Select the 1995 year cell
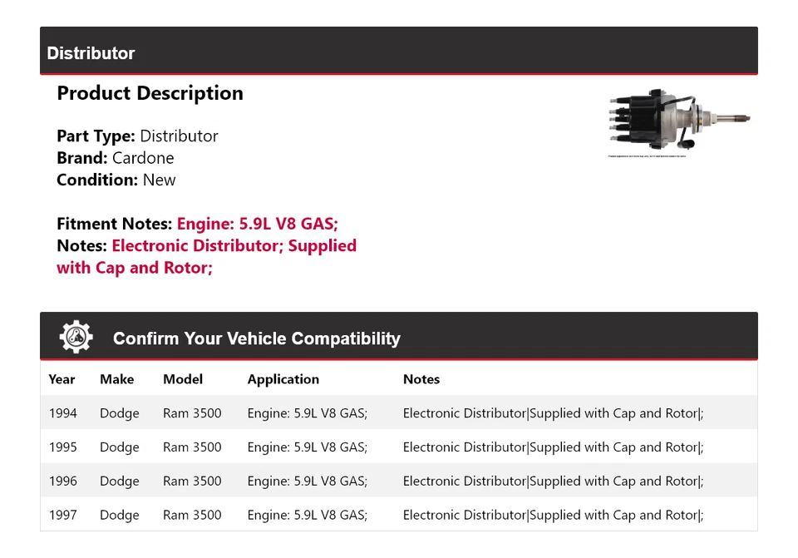Viewport: 798px width, 558px height. pyautogui.click(x=62, y=447)
